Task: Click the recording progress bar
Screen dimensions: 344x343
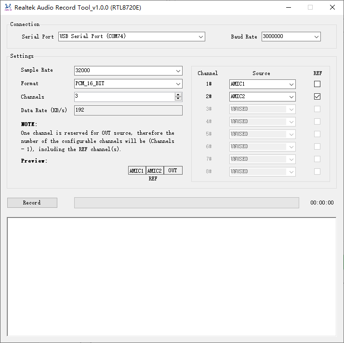Action: coord(186,203)
